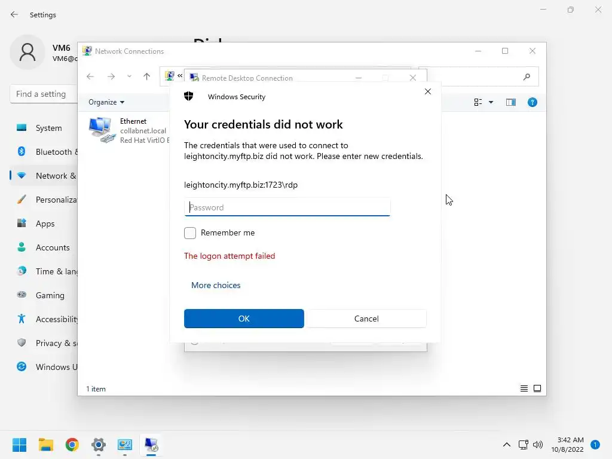Open More choices link

(216, 285)
